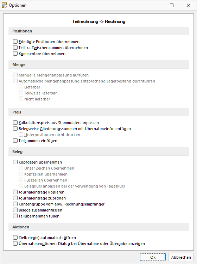The height and width of the screenshot is (264, 197).
Task: Enable Kalkulationspreis aus Stammdaten anpassen
Action: click(x=15, y=123)
